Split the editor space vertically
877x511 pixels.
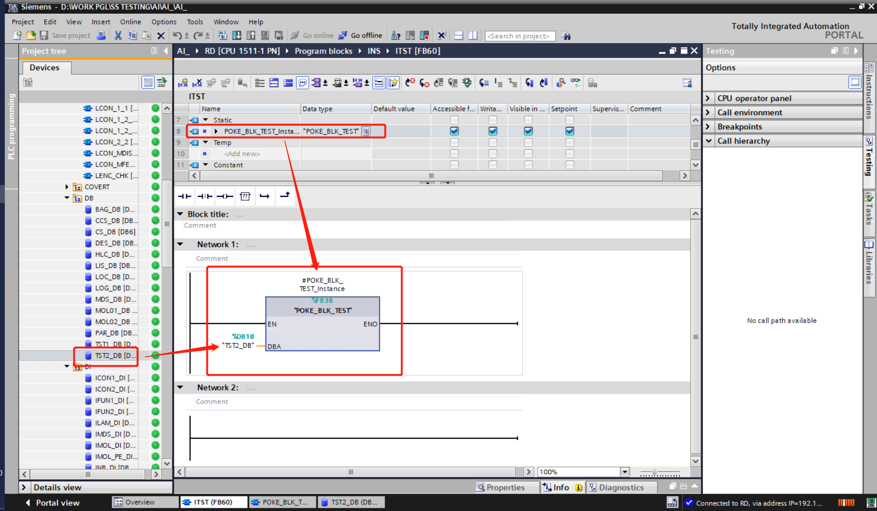tap(473, 35)
